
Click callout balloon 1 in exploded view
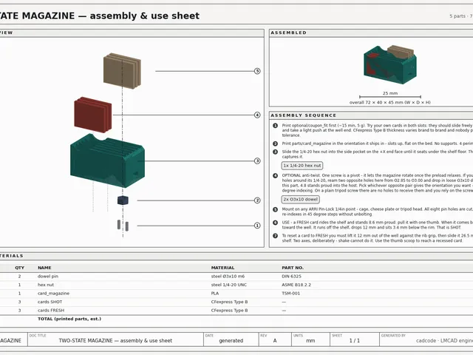[x=257, y=226]
